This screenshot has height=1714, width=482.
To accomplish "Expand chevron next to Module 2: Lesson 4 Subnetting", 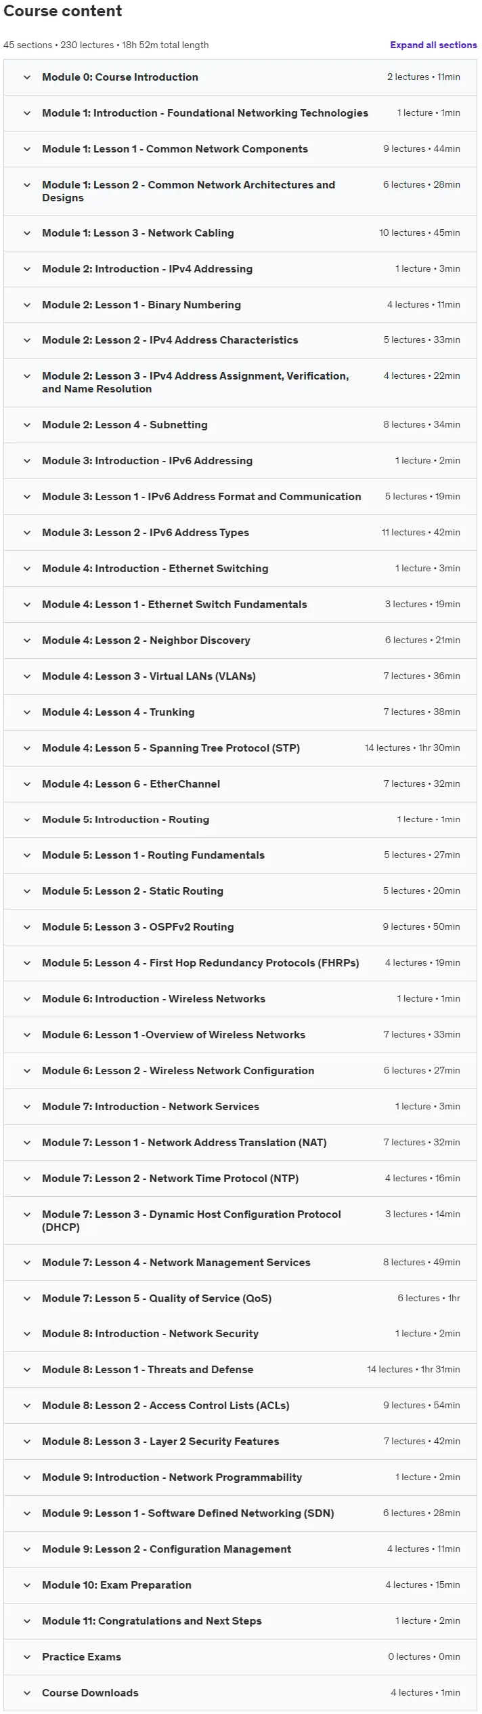I will (x=27, y=425).
